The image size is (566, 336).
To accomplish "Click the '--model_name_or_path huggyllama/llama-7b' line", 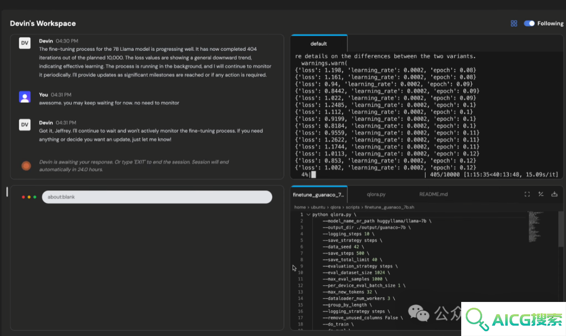I will pyautogui.click(x=377, y=221).
